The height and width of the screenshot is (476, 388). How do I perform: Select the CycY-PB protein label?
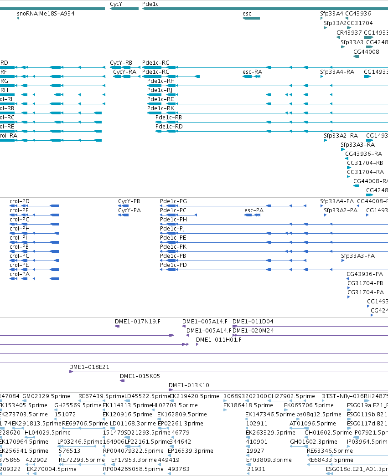pyautogui.click(x=129, y=201)
